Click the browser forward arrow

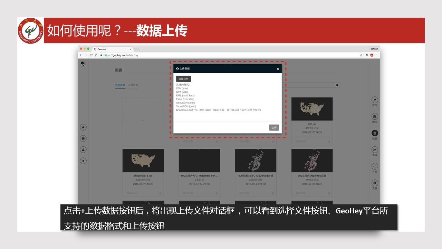(86, 55)
